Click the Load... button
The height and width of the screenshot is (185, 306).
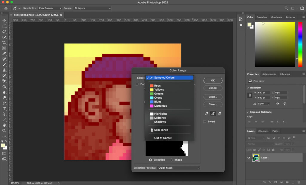click(213, 97)
